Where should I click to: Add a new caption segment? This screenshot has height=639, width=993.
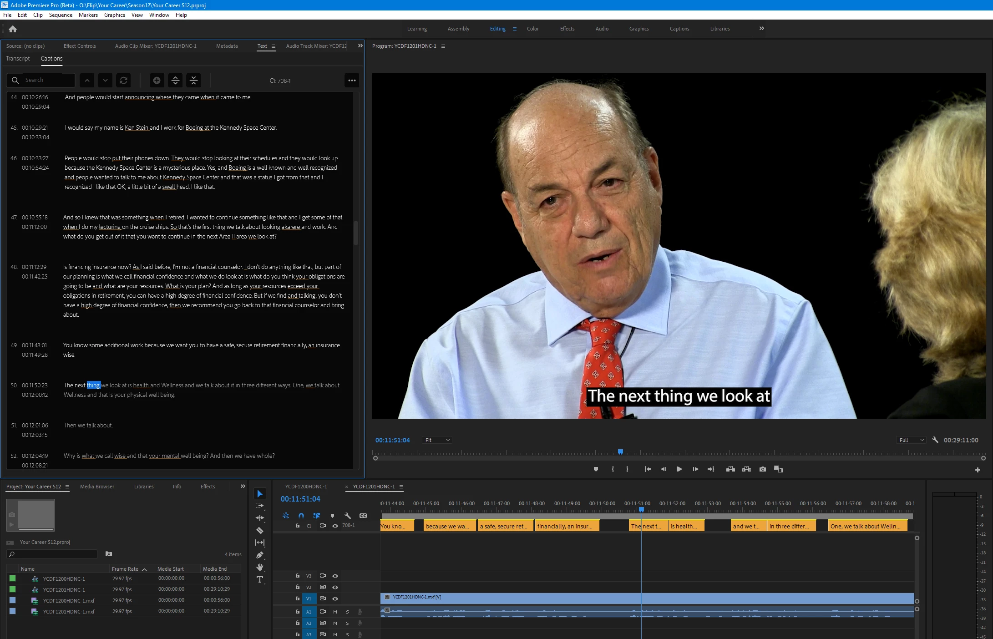point(157,81)
